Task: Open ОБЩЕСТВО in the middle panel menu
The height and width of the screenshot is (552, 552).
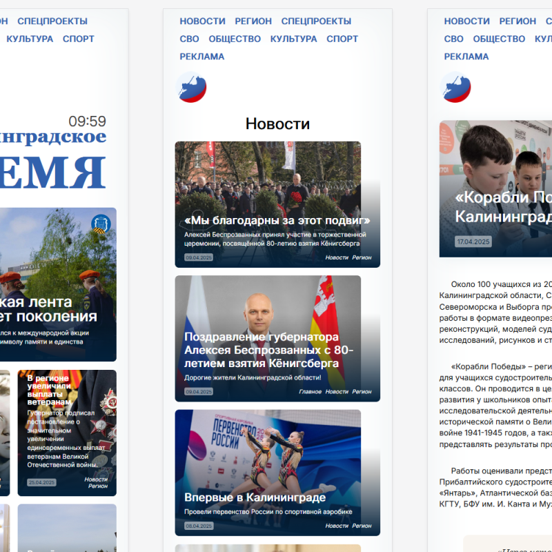Action: pyautogui.click(x=235, y=39)
